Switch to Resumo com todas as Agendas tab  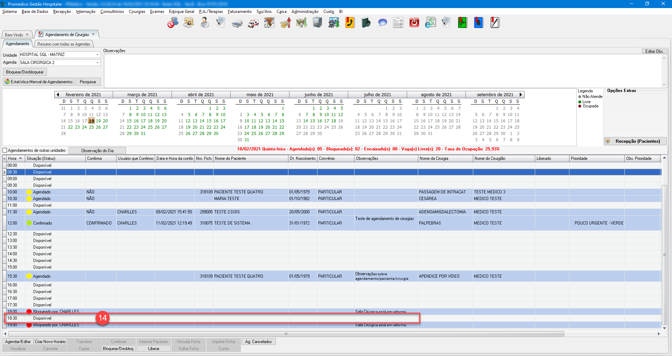[x=64, y=44]
